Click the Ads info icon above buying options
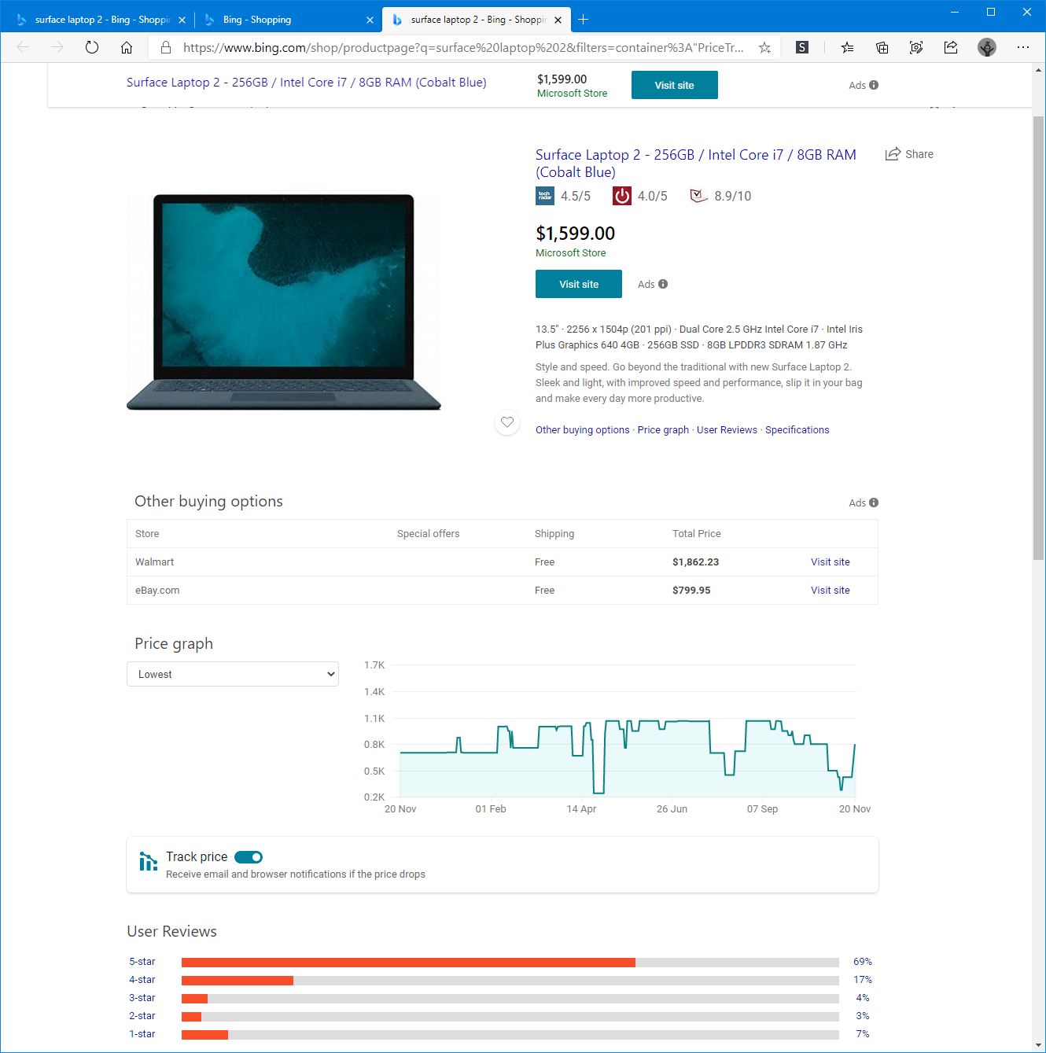This screenshot has height=1053, width=1046. coord(874,503)
